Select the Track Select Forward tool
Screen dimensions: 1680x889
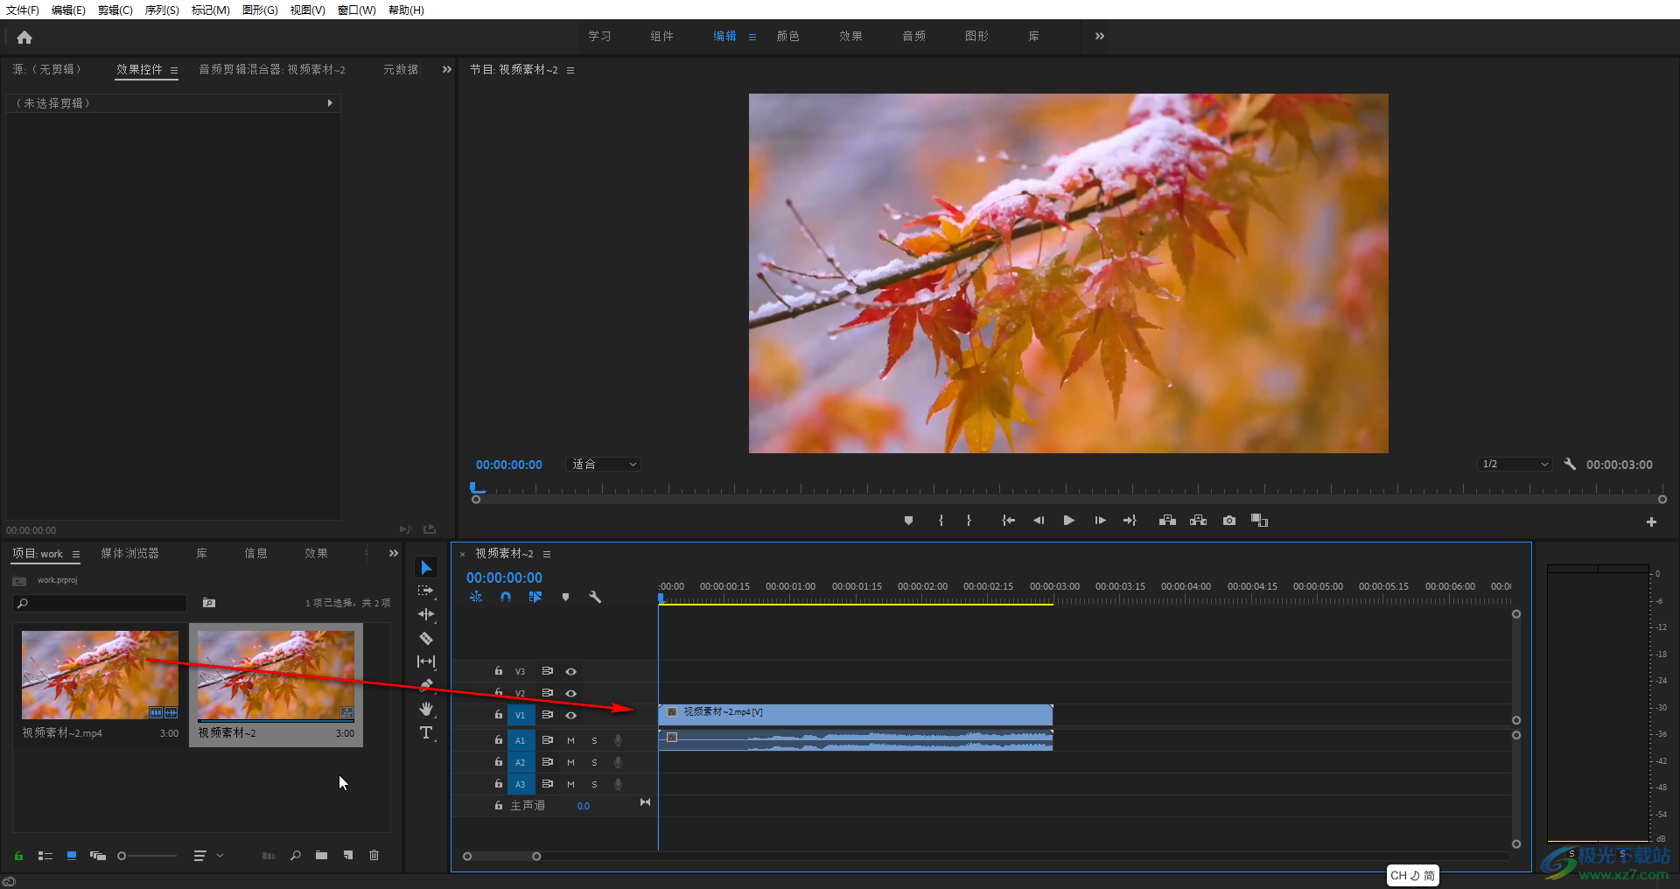tap(426, 591)
